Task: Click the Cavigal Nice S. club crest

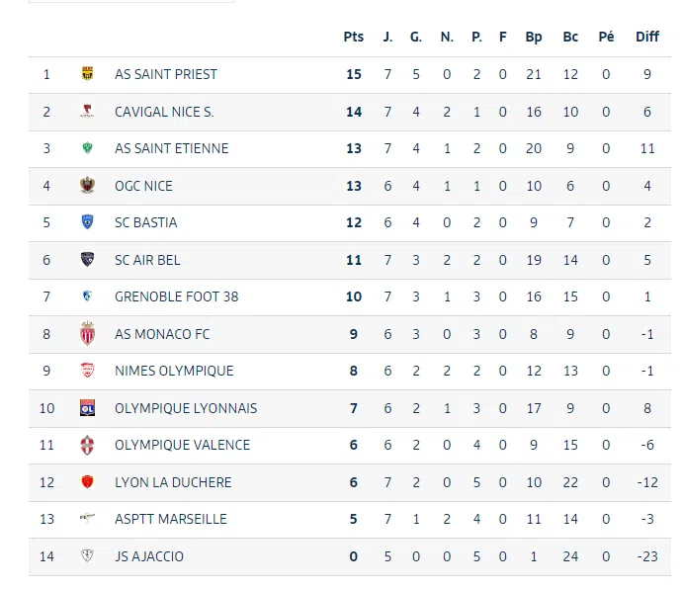Action: pyautogui.click(x=87, y=112)
